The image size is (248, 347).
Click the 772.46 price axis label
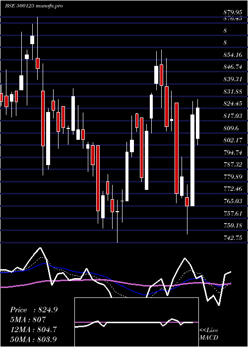tap(233, 189)
